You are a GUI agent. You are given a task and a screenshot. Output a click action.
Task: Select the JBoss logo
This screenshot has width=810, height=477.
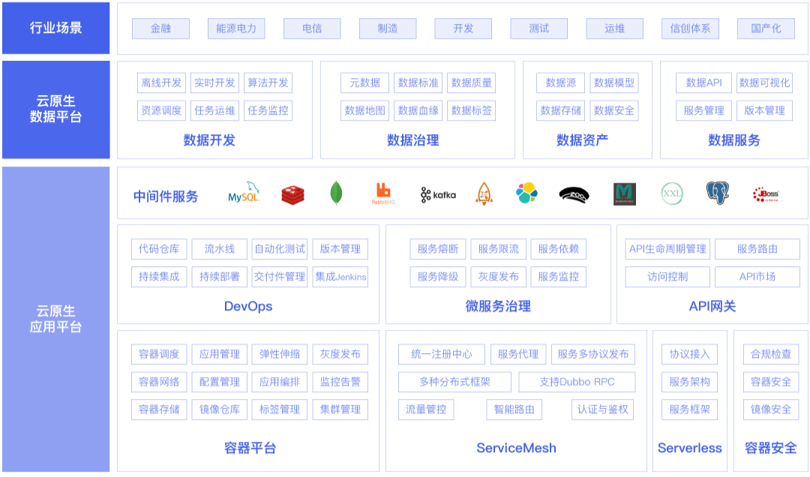tap(766, 194)
